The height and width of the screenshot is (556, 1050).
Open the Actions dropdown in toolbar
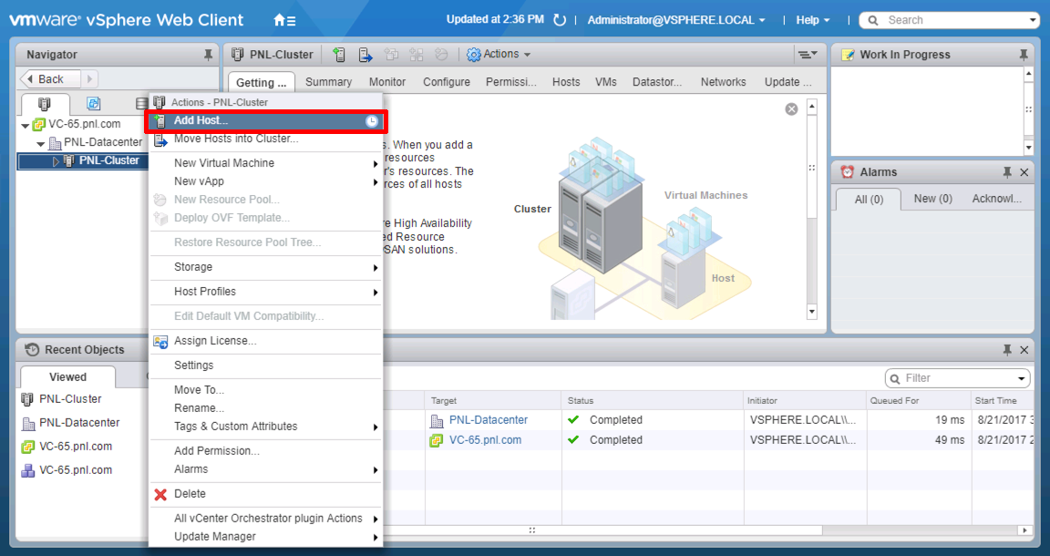point(499,55)
